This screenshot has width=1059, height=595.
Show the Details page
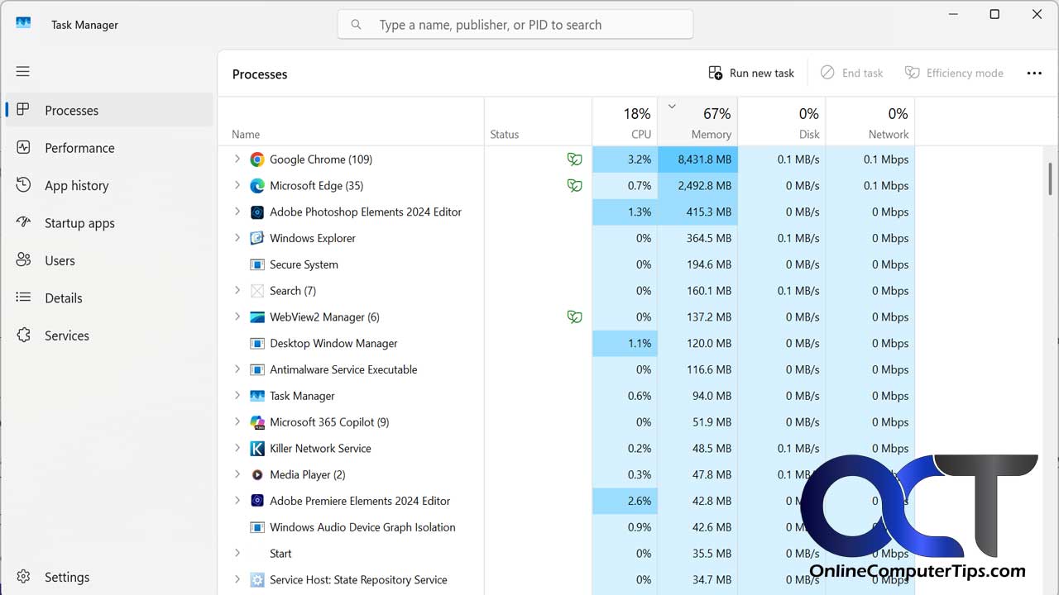click(109, 298)
